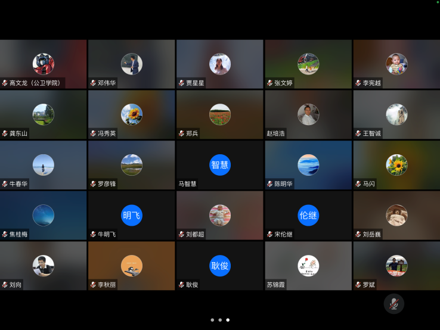Click the muted mic icon beside 焦桂梅
The image size is (440, 330).
5,234
